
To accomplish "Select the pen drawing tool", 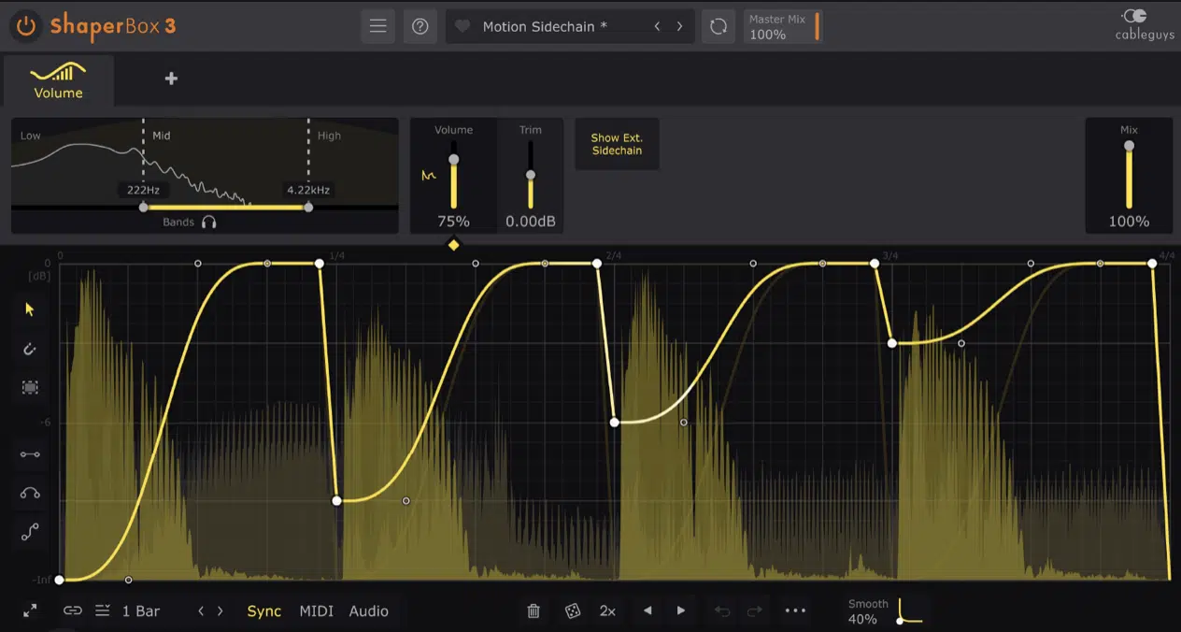I will (x=30, y=349).
